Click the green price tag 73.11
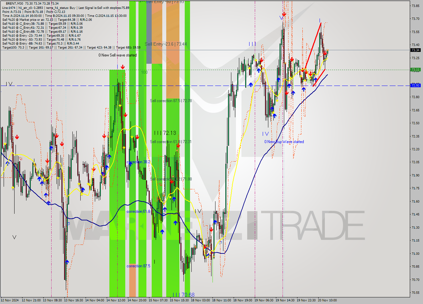423x304 pixels. tap(415, 70)
